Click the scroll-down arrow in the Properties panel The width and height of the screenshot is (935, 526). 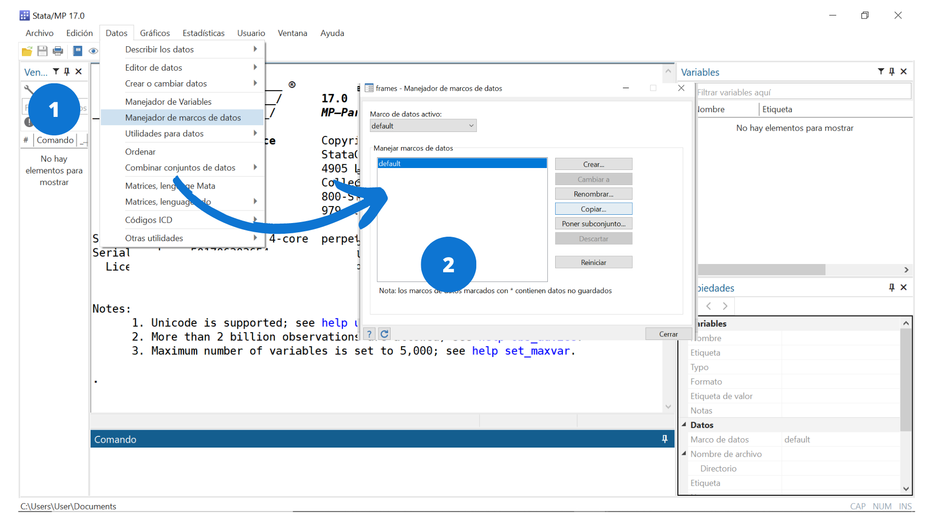(x=906, y=488)
